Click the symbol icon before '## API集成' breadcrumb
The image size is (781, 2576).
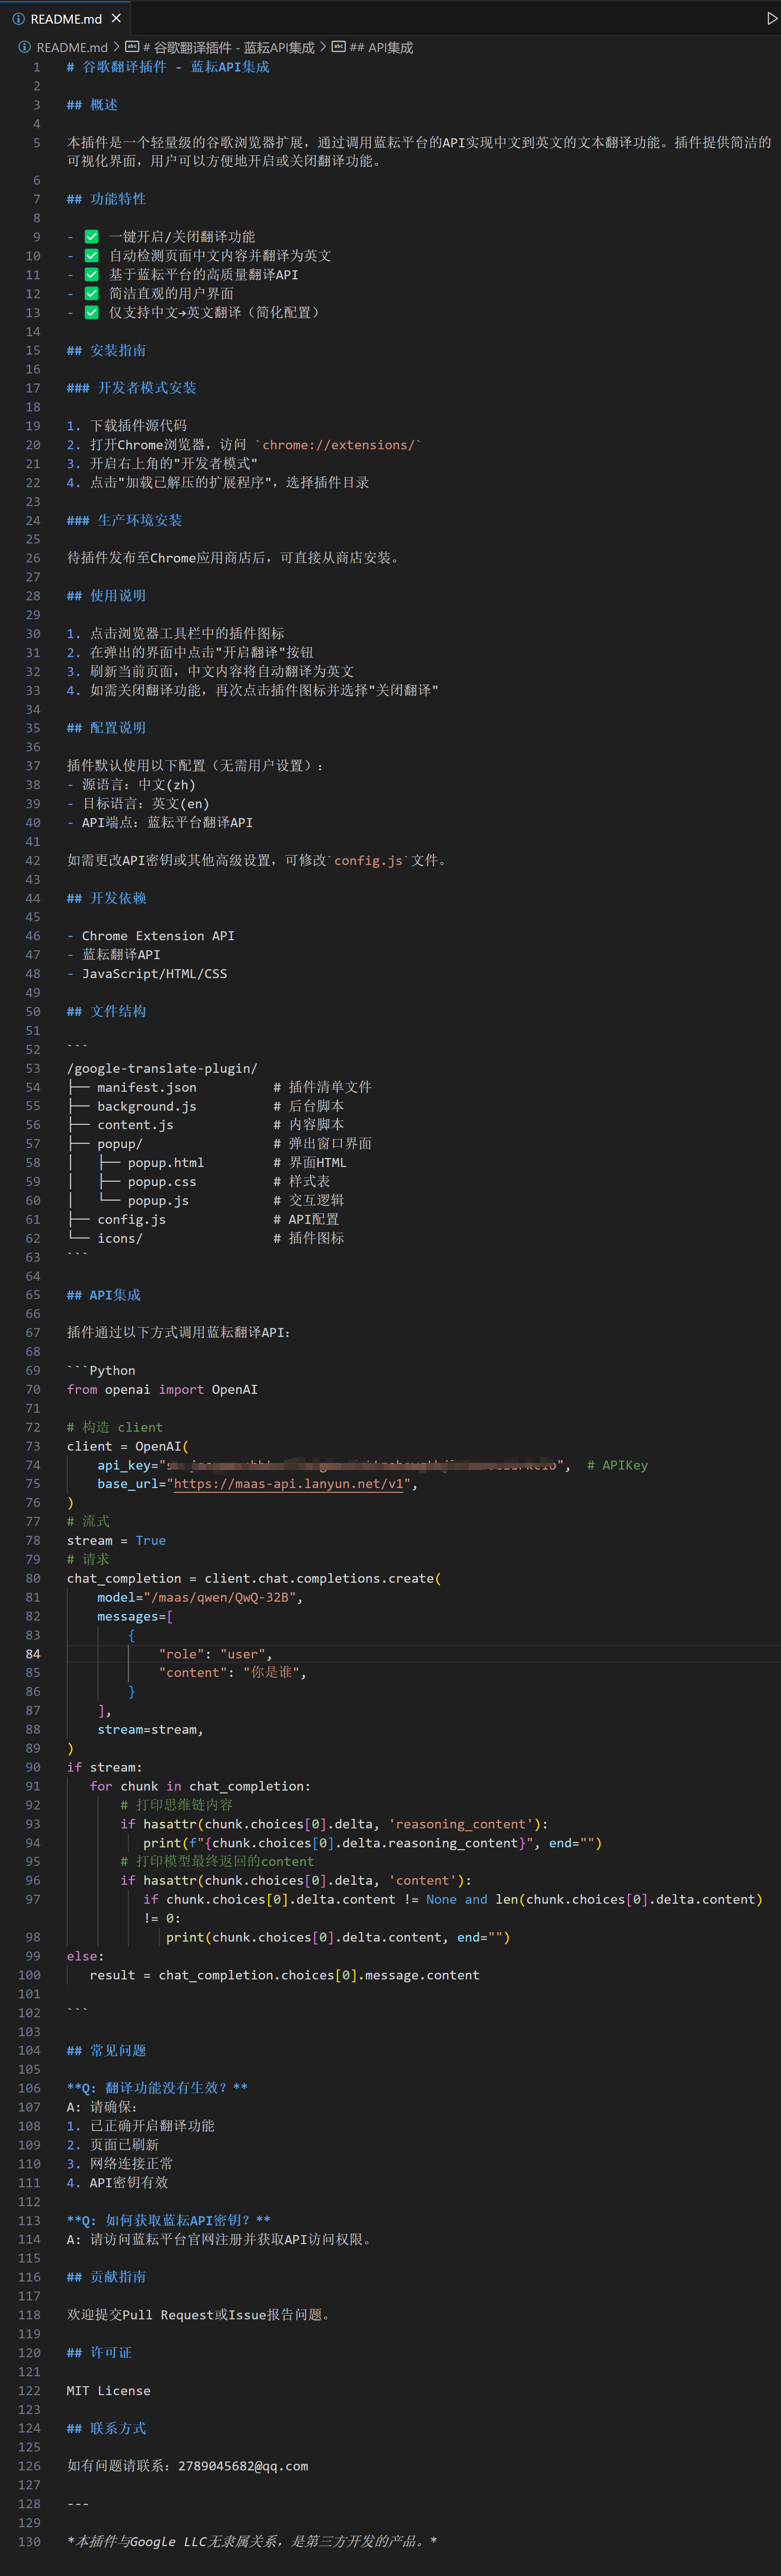(338, 47)
